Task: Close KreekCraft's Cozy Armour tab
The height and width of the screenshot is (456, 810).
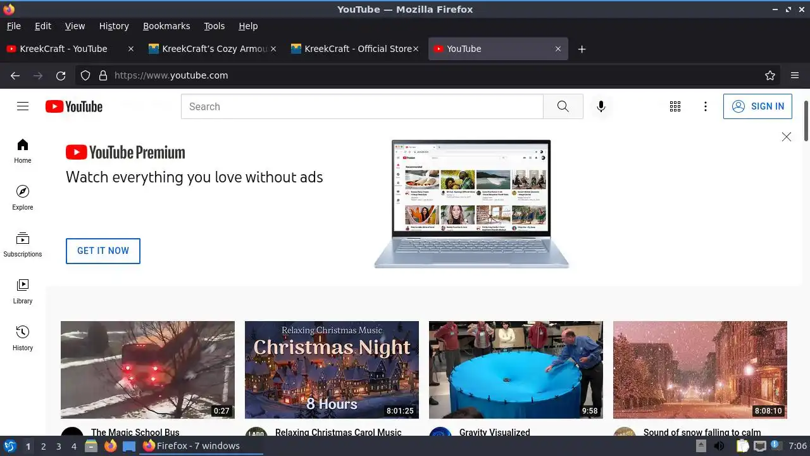Action: click(x=273, y=49)
